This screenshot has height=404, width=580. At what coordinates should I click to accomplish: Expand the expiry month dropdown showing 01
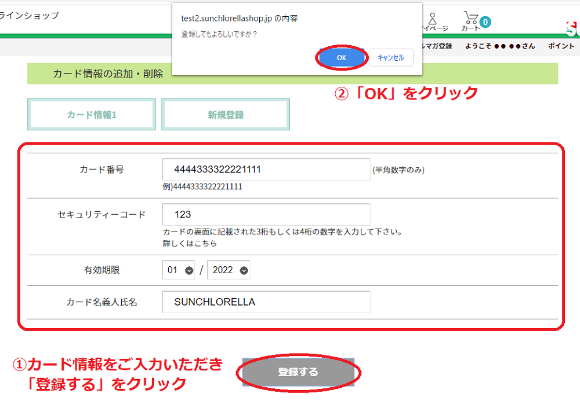pos(179,270)
